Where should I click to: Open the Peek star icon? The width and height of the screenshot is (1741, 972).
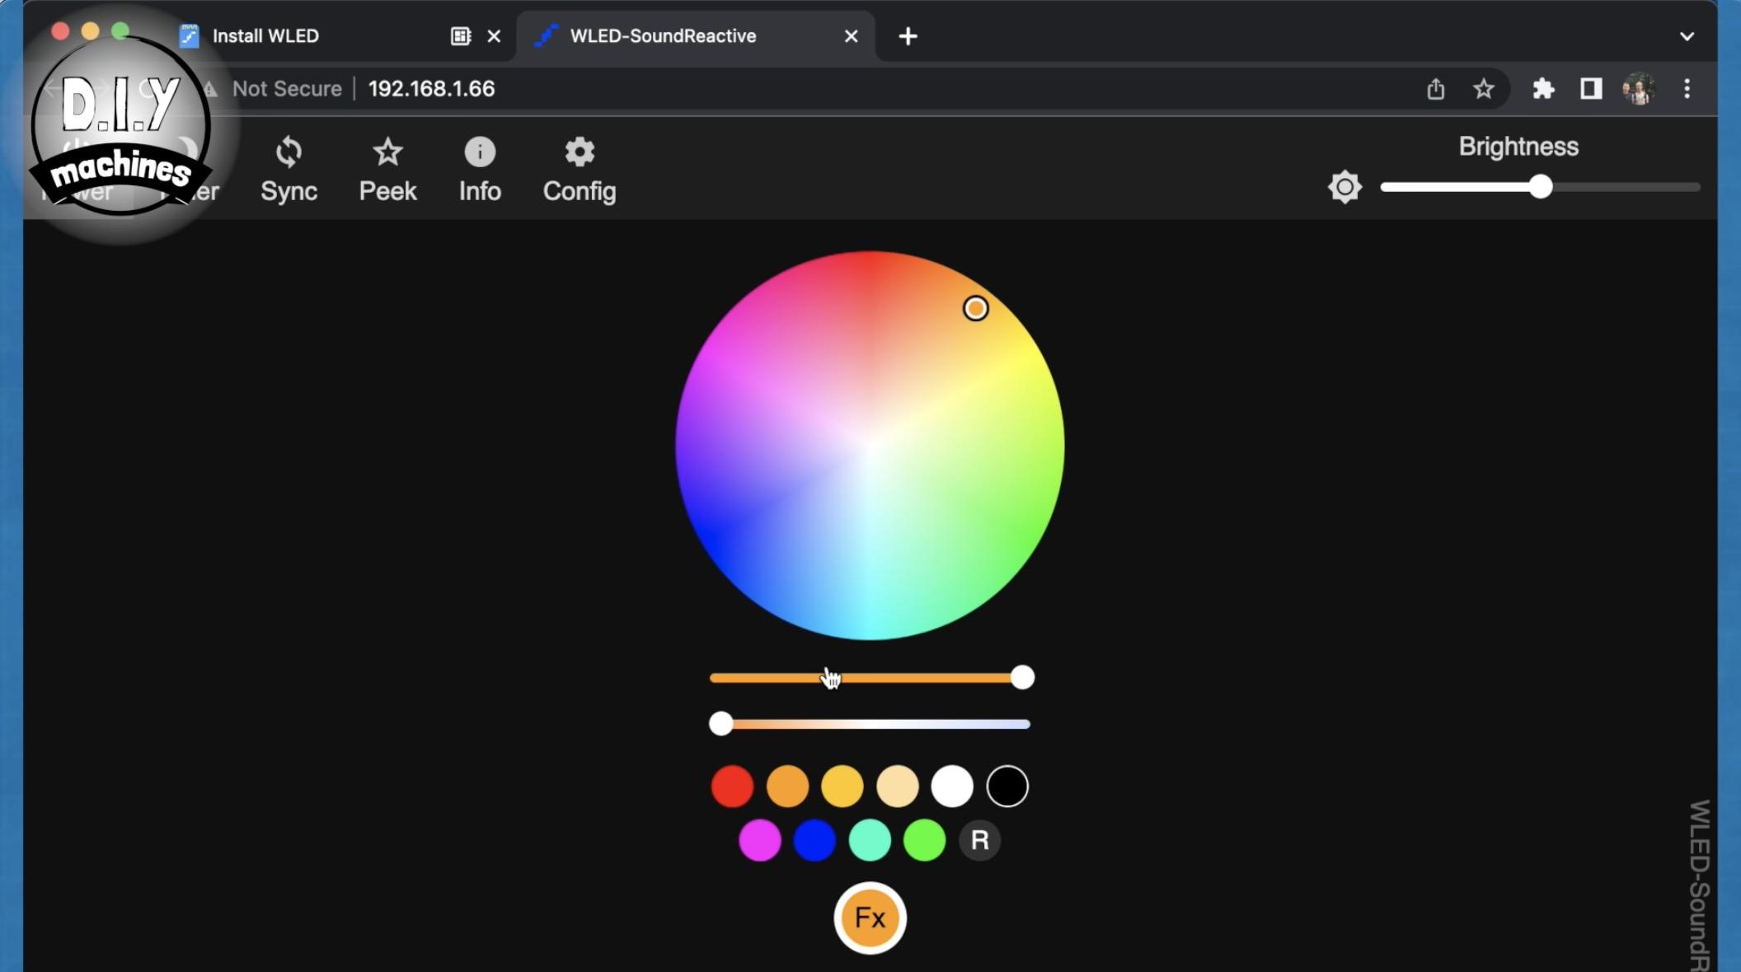tap(387, 153)
